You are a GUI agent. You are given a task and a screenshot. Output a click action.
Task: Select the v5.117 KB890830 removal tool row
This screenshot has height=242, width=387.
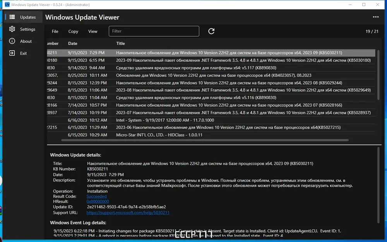211,68
